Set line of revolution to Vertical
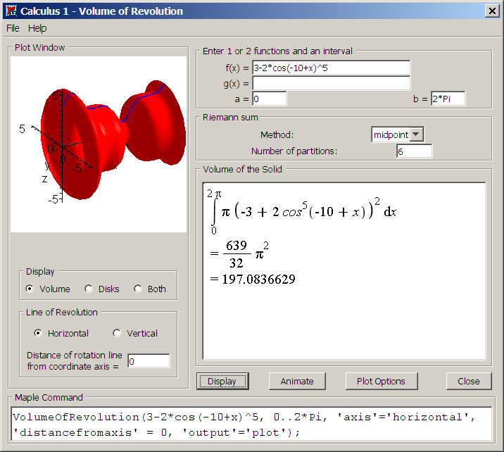504x452 pixels. pos(117,333)
